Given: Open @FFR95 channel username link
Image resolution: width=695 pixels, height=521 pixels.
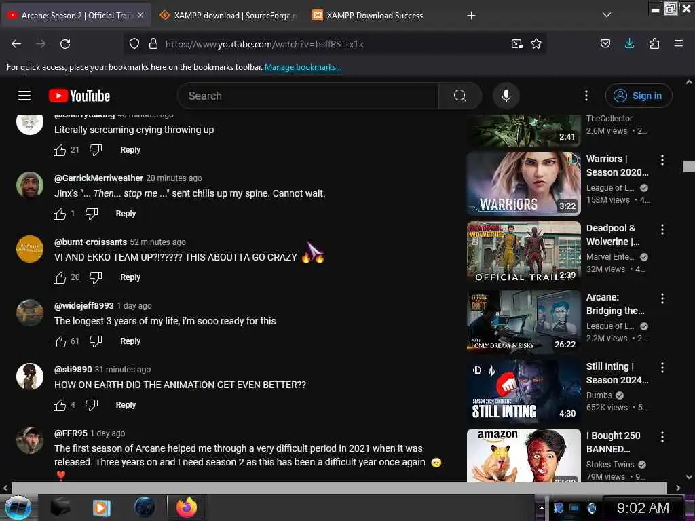Looking at the screenshot, I should point(71,433).
